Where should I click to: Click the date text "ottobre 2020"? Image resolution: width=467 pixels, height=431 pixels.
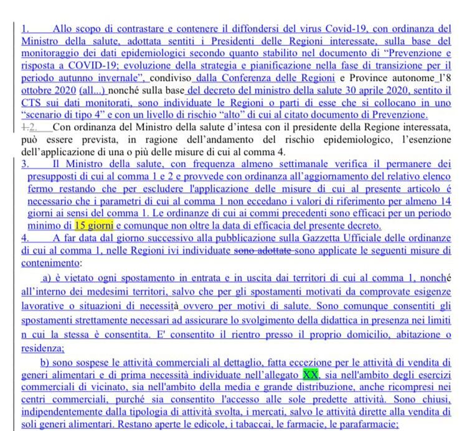(49, 90)
